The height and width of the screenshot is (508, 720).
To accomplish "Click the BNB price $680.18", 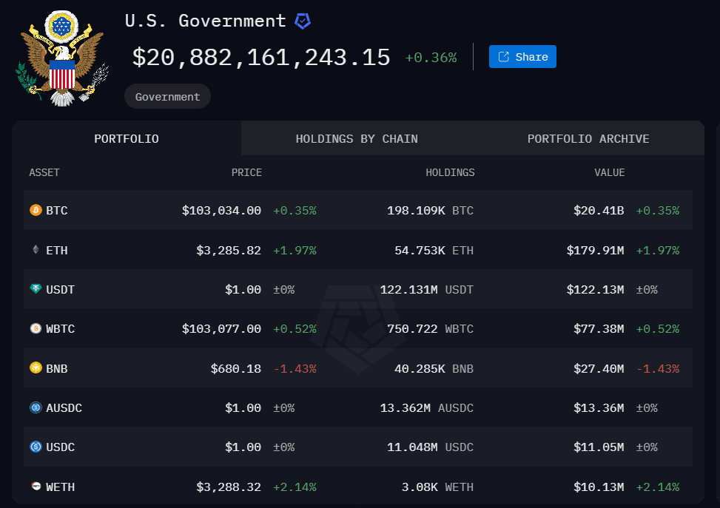I will click(x=235, y=369).
